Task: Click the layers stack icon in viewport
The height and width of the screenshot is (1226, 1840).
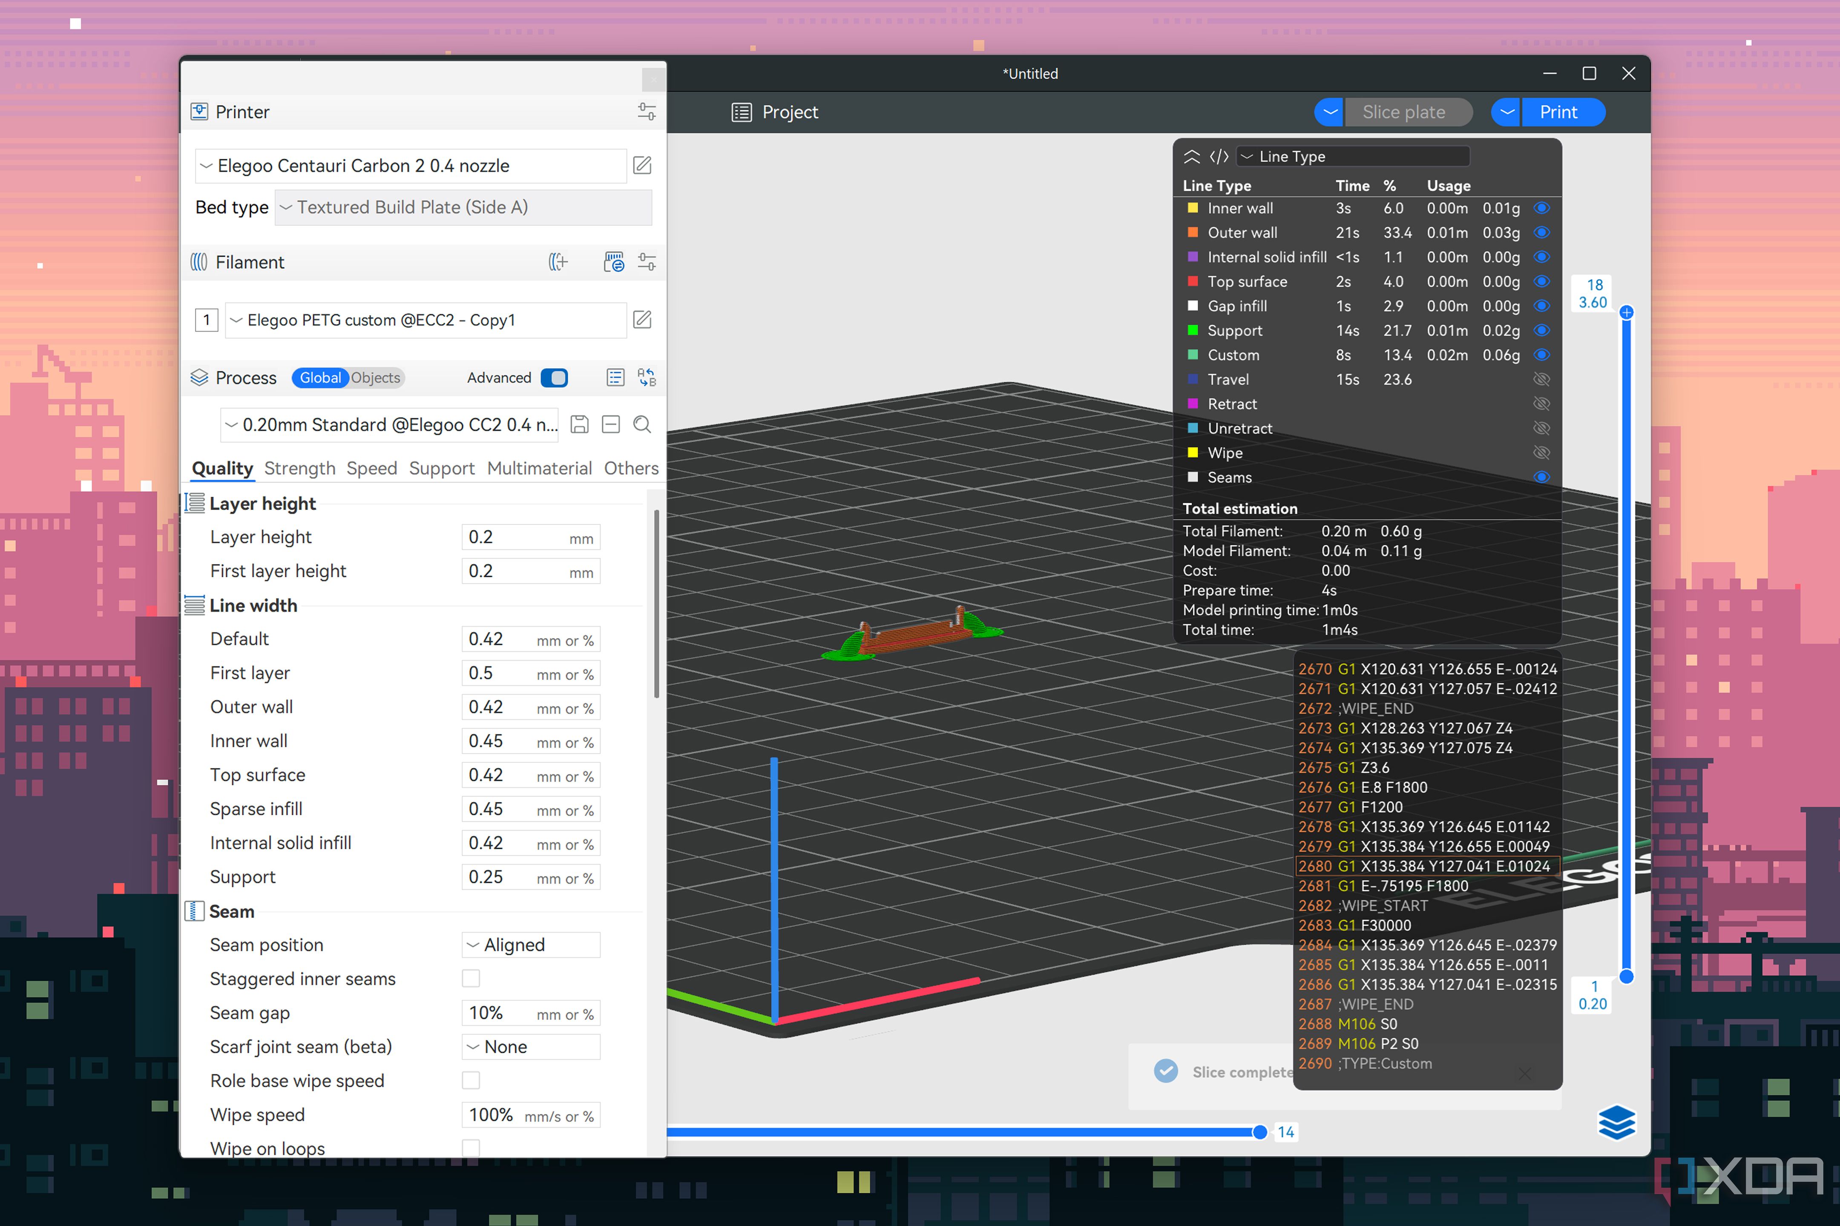Action: tap(1616, 1123)
